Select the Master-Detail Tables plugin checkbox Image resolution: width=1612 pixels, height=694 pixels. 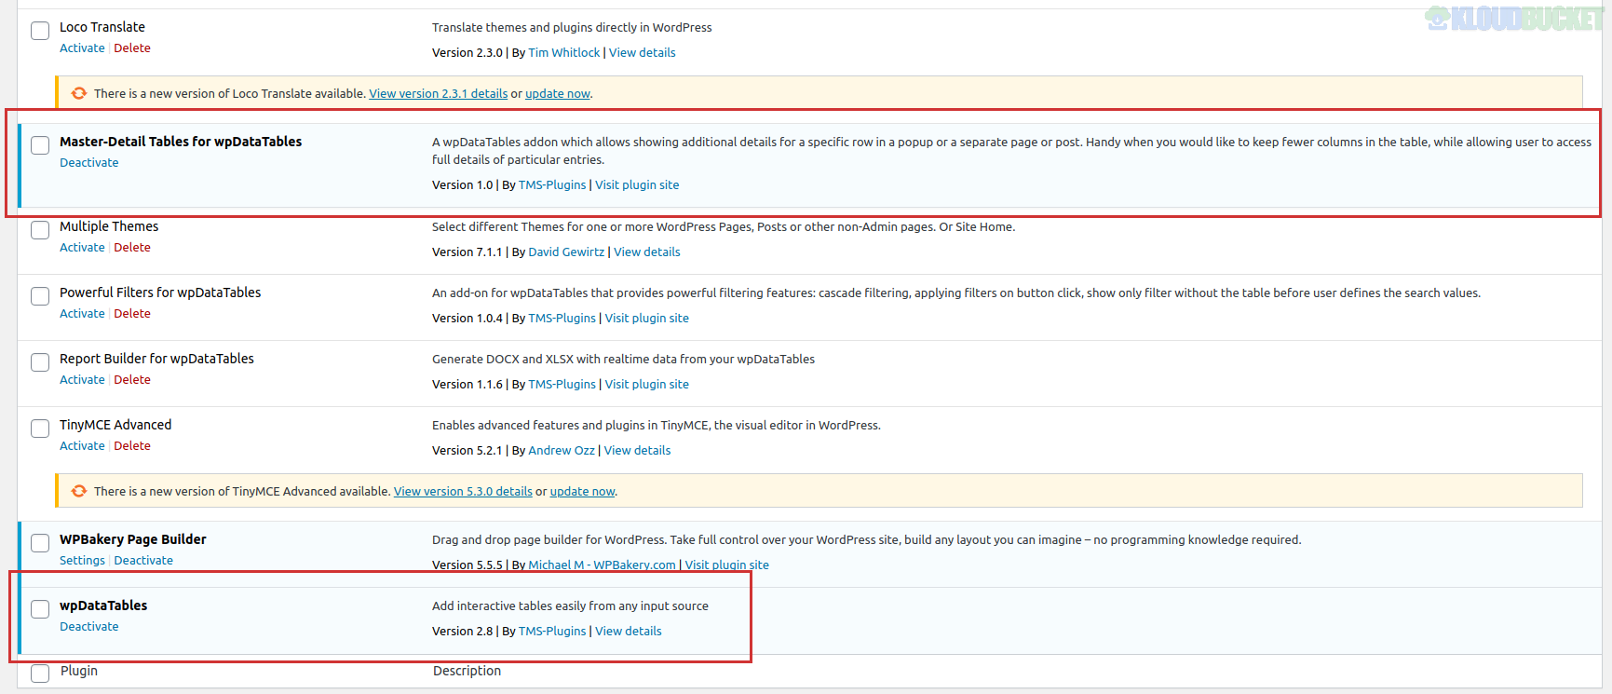coord(40,145)
